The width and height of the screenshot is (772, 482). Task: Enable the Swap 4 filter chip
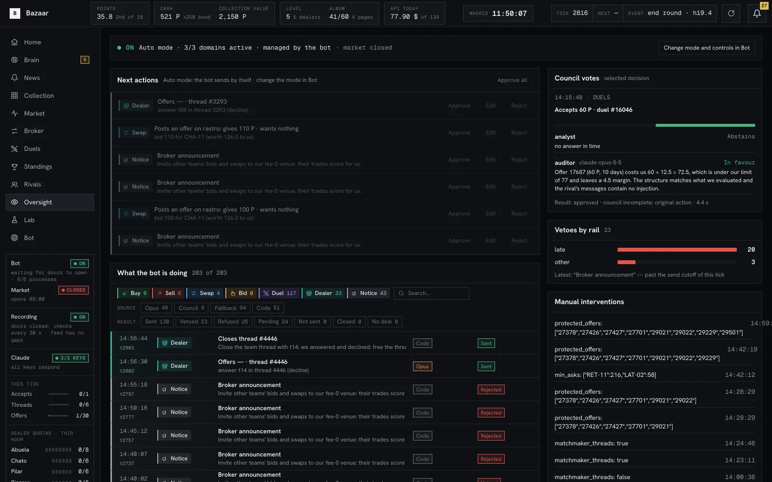[205, 293]
